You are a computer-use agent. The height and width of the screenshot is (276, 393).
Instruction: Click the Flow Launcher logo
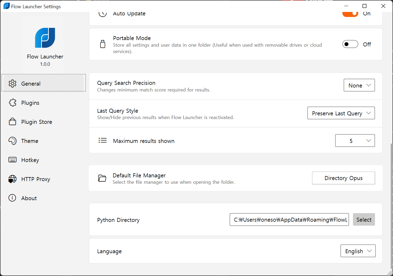[45, 38]
